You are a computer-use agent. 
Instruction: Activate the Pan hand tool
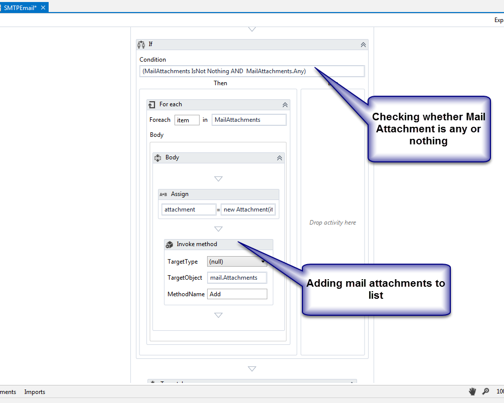pyautogui.click(x=472, y=391)
